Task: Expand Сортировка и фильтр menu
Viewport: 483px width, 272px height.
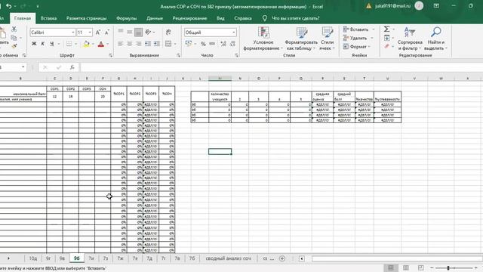Action: [410, 39]
